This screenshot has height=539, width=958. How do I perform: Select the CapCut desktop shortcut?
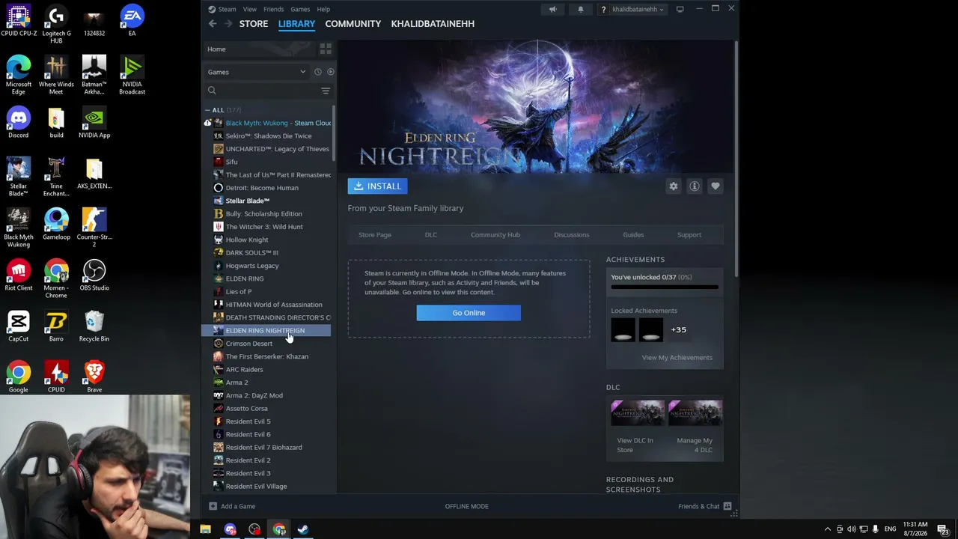(19, 326)
